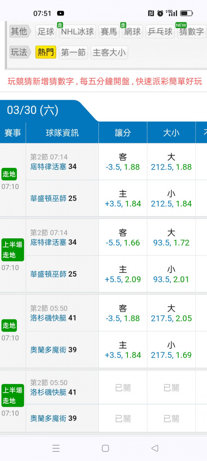Viewport: 207px width, 461px height.
Task: Tap the 上半場走地 badge for Clippers game
Action: (x=12, y=396)
